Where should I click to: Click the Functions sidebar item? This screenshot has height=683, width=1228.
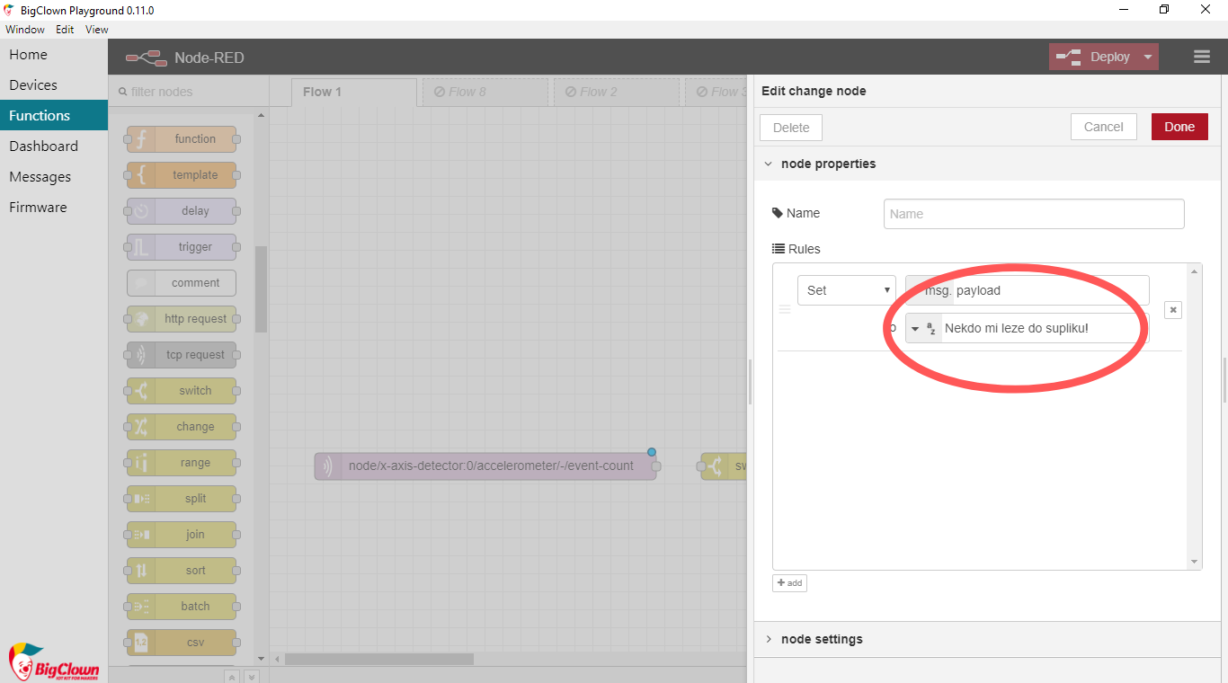click(x=54, y=115)
